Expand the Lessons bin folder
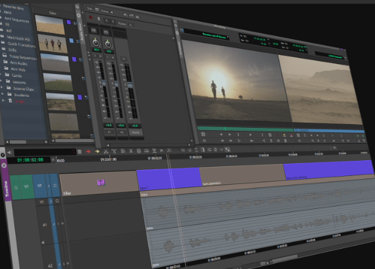 point(1,81)
